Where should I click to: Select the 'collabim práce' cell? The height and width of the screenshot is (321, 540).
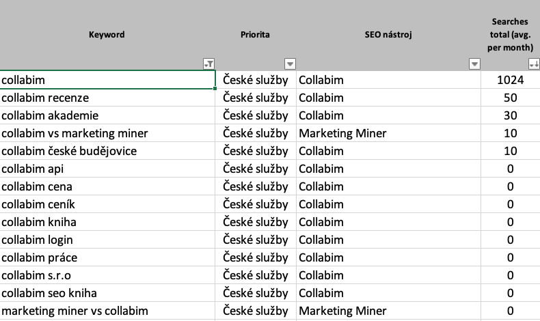[x=107, y=257]
